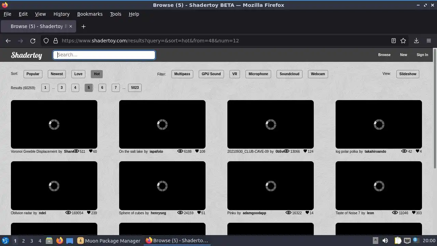Launch Firefox from the taskbar icon
This screenshot has width=437, height=246.
[x=60, y=241]
